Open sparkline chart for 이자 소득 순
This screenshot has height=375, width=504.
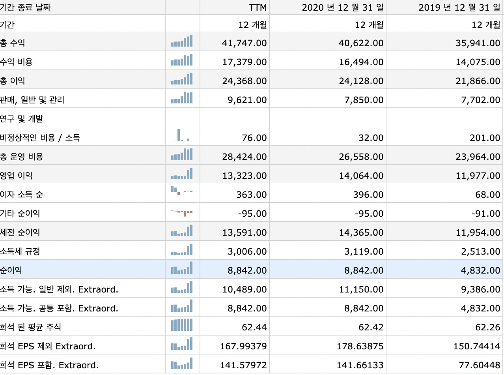pos(182,191)
